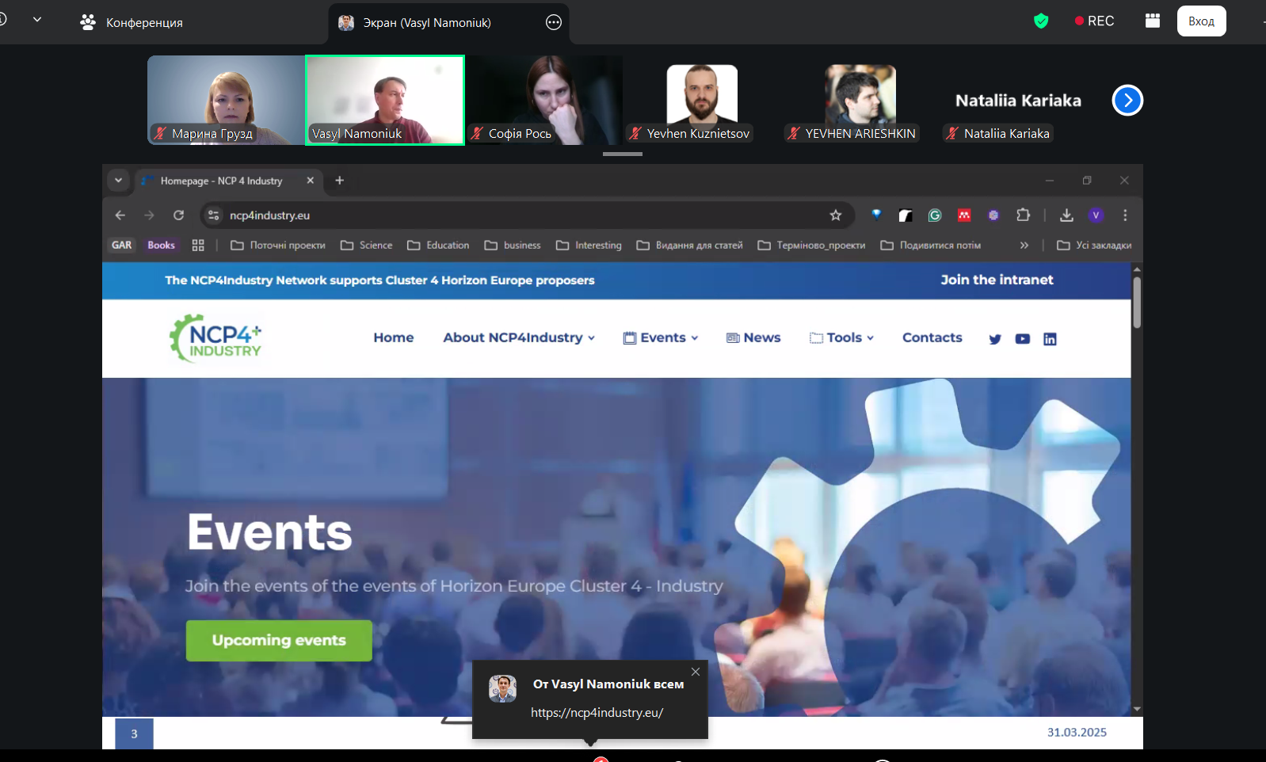Reload the ncp4industry page
This screenshot has height=762, width=1266.
click(x=179, y=215)
